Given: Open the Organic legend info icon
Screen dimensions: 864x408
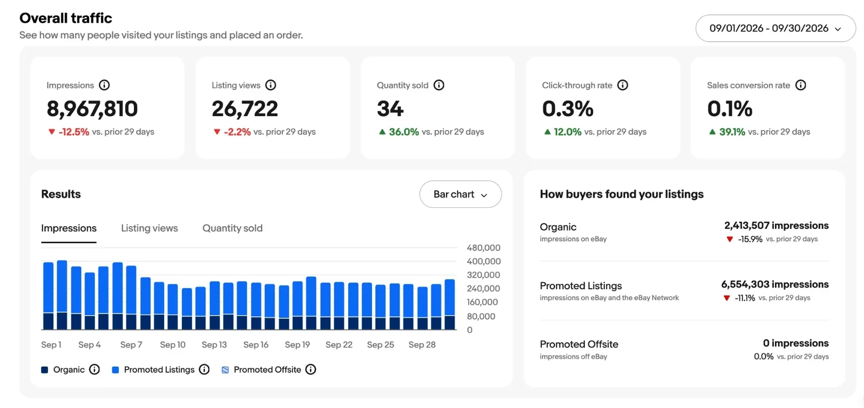Looking at the screenshot, I should tap(94, 369).
